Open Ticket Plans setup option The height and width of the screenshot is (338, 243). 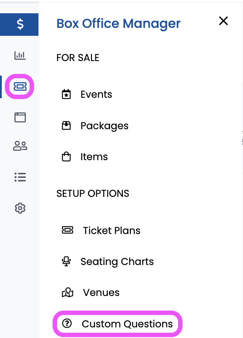tap(112, 230)
